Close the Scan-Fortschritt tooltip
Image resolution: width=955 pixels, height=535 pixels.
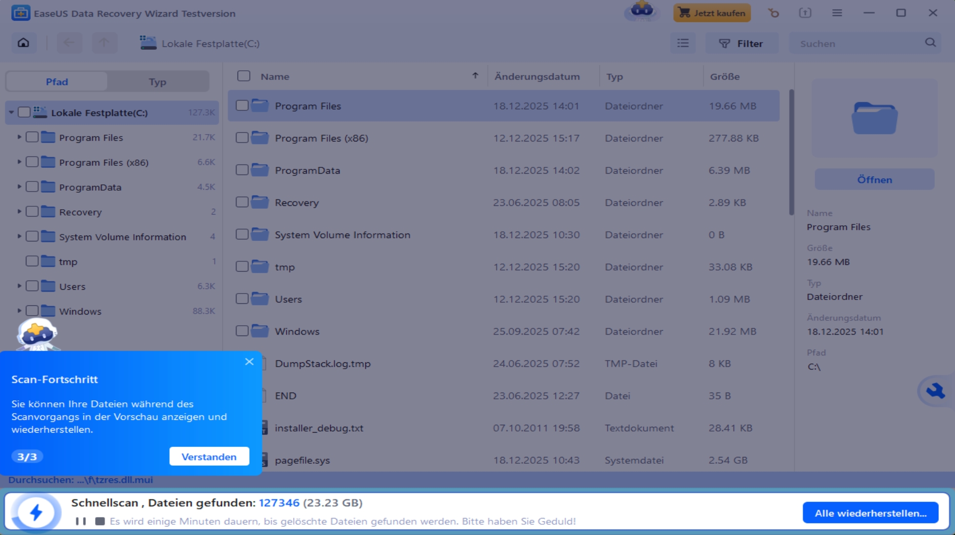(249, 361)
